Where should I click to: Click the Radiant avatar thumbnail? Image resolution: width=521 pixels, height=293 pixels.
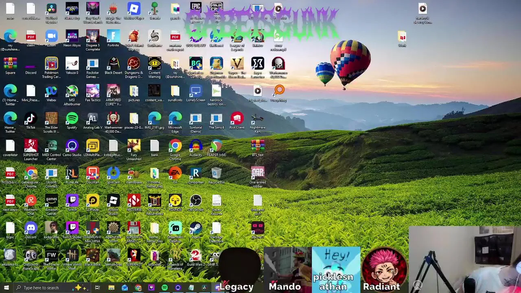[384, 269]
